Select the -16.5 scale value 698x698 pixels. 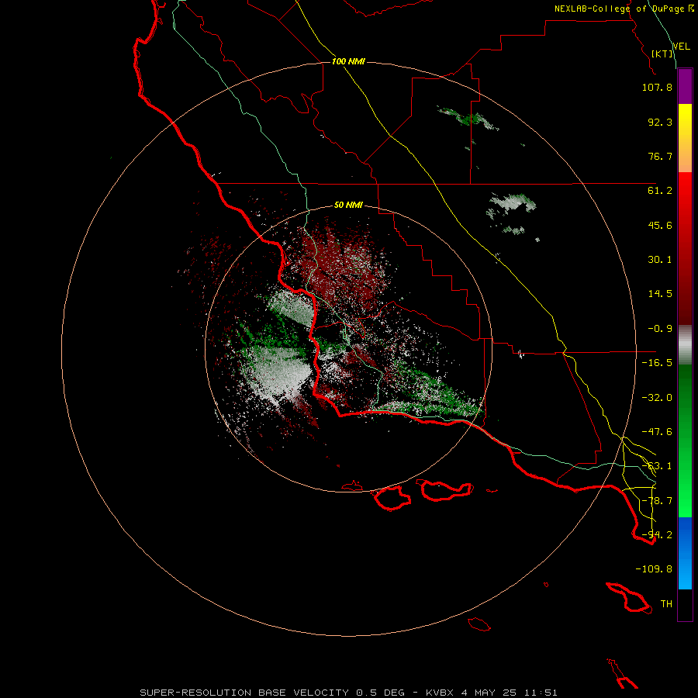point(657,363)
